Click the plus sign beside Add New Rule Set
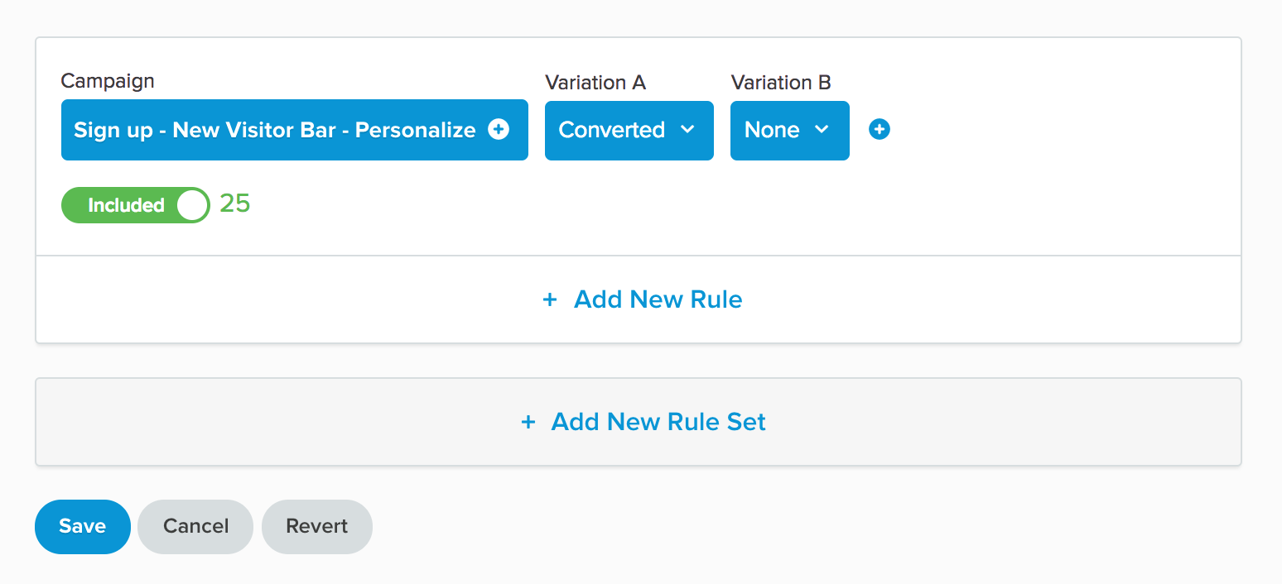The height and width of the screenshot is (584, 1282). [528, 422]
